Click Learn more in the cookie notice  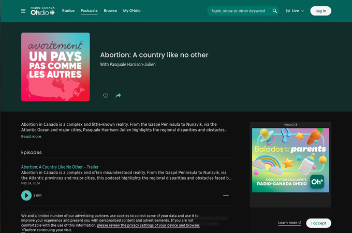(x=289, y=223)
